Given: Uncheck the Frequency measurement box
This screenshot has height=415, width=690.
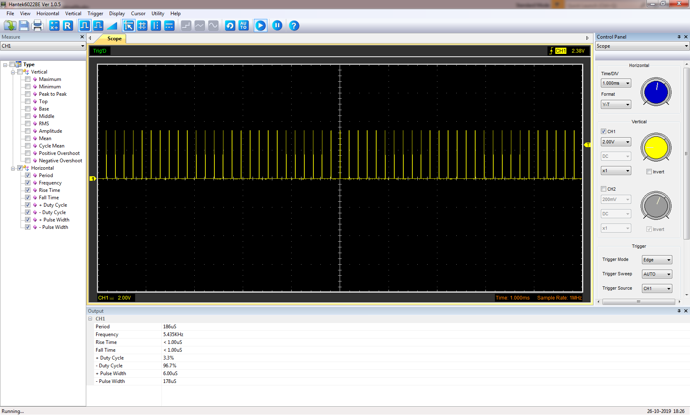Looking at the screenshot, I should [28, 183].
